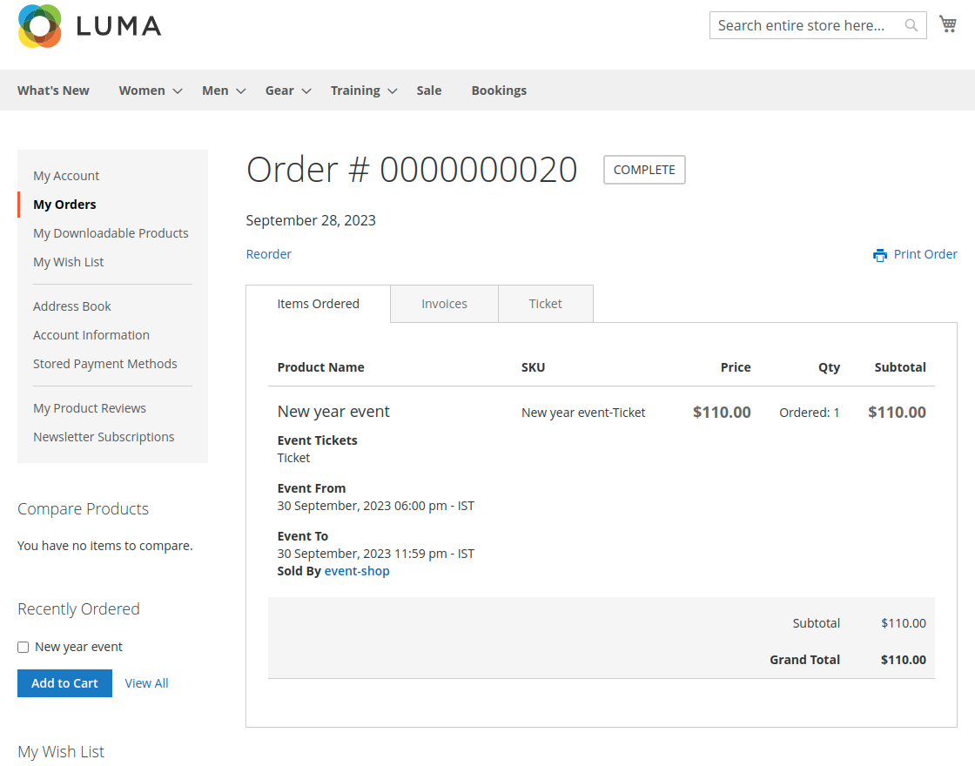975x766 pixels.
Task: Open My Account from the sidebar
Action: [x=66, y=175]
